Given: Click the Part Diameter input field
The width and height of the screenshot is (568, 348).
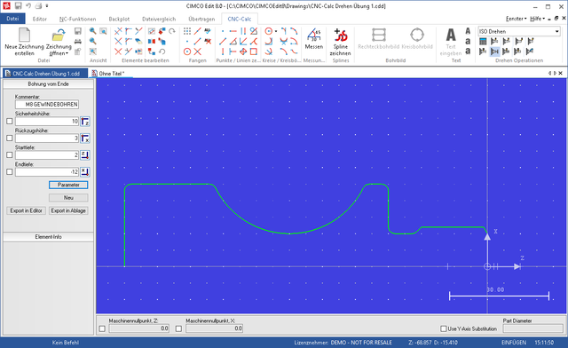Looking at the screenshot, I should click(532, 328).
